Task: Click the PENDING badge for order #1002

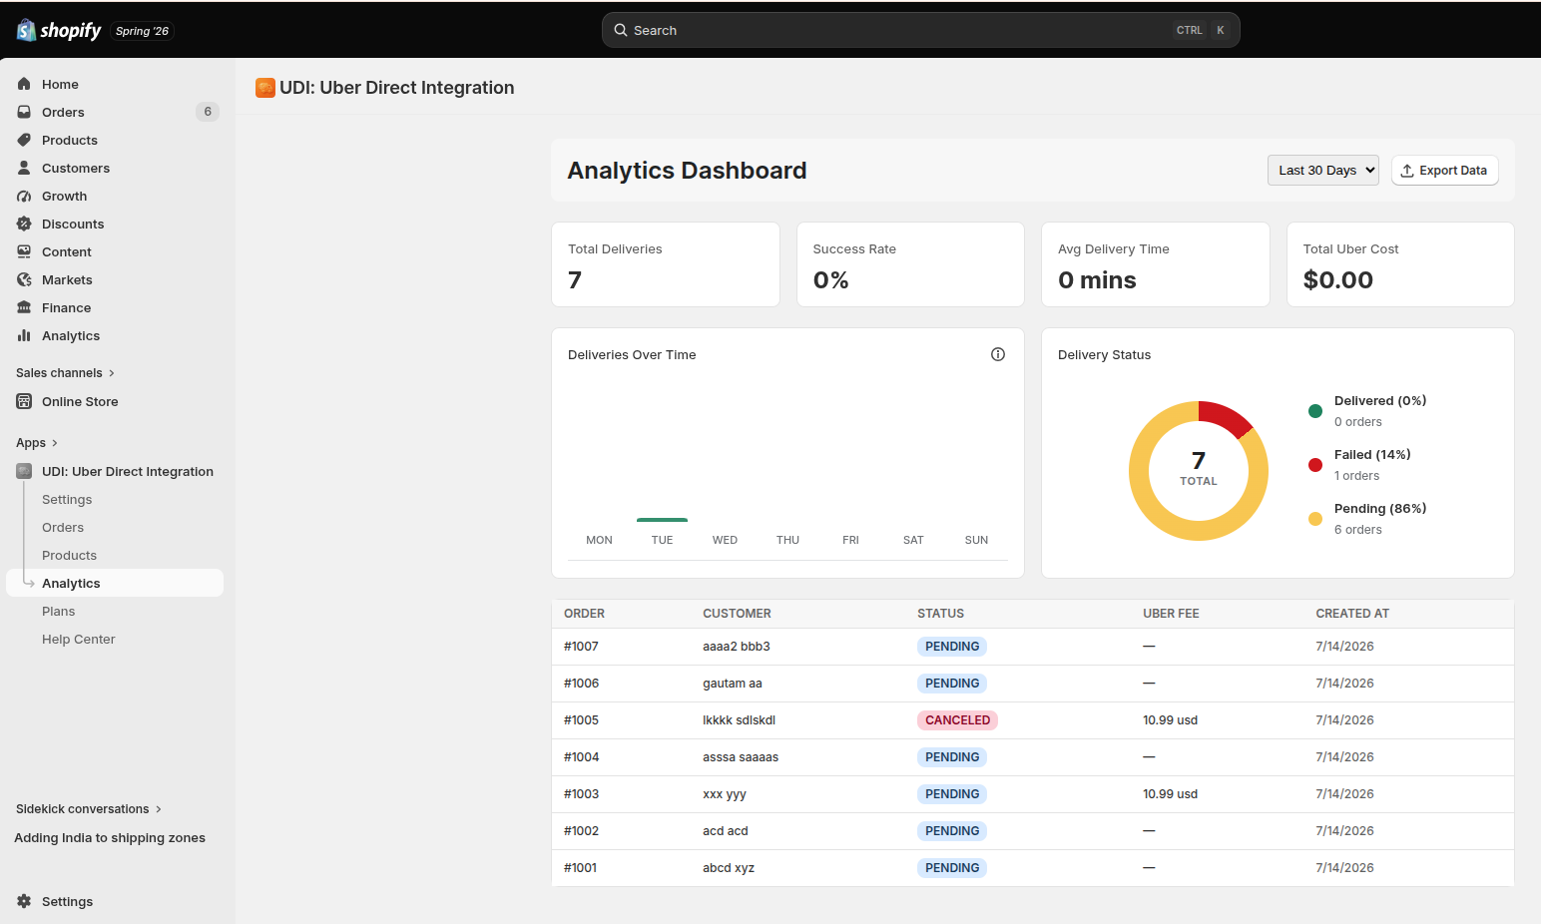Action: [952, 831]
